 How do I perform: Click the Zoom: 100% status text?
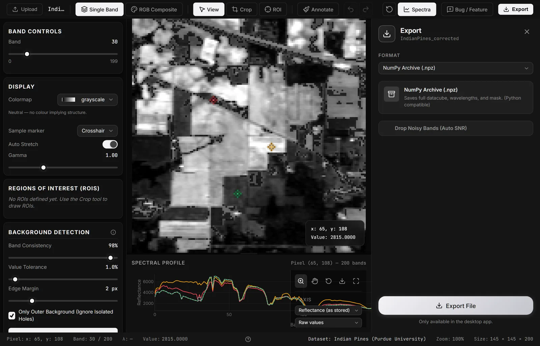450,339
